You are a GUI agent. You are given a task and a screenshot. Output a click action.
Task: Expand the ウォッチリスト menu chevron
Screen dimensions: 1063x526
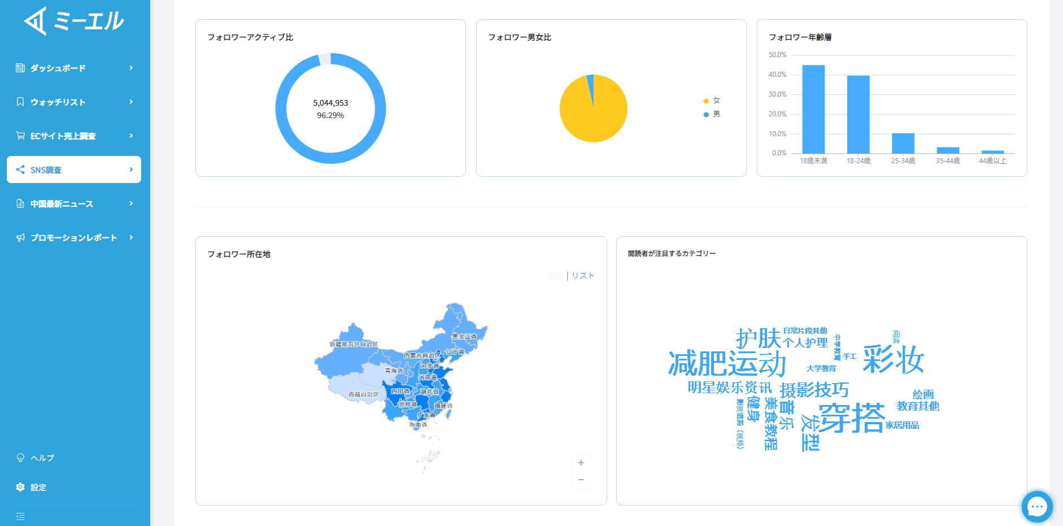coord(131,102)
